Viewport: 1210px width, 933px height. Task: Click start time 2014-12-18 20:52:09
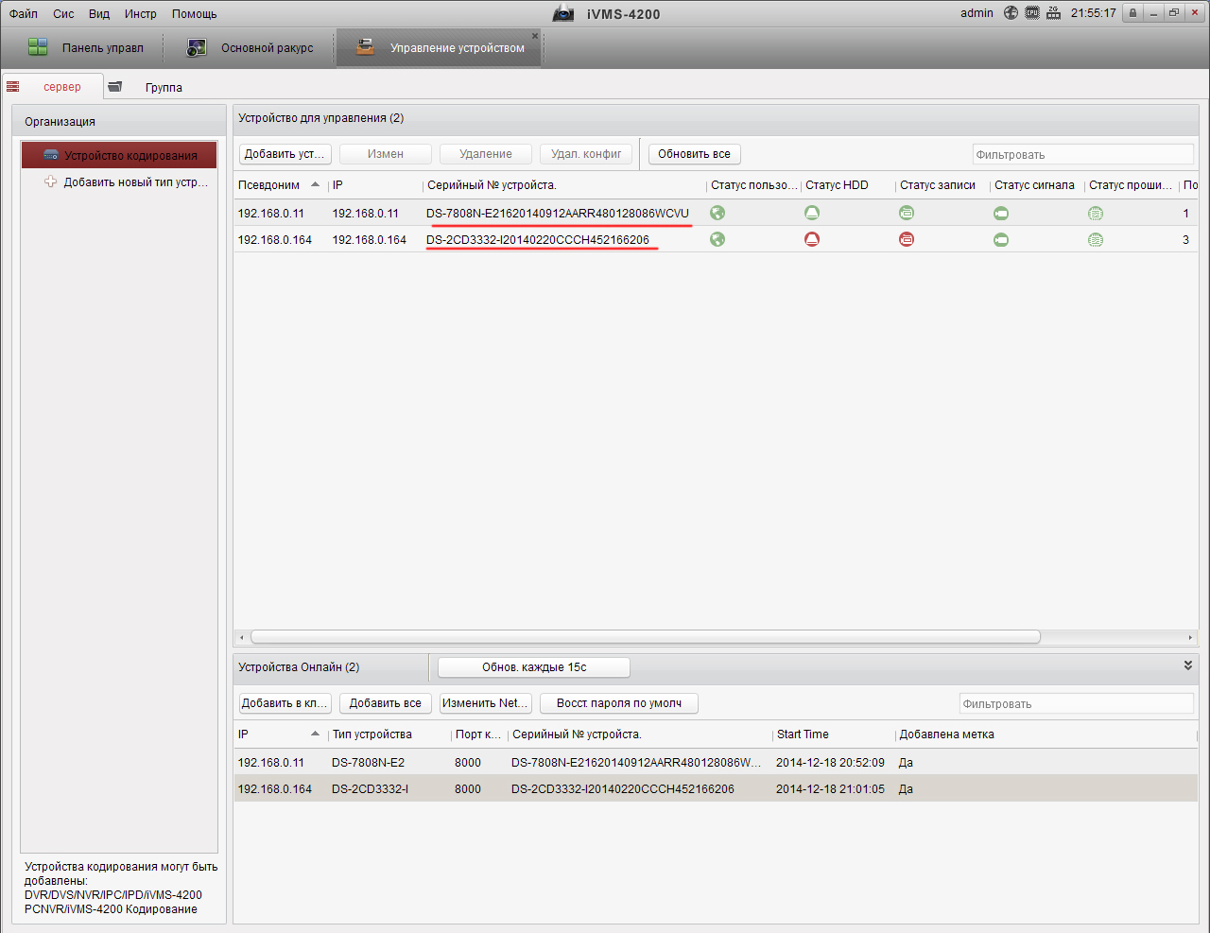coord(830,763)
